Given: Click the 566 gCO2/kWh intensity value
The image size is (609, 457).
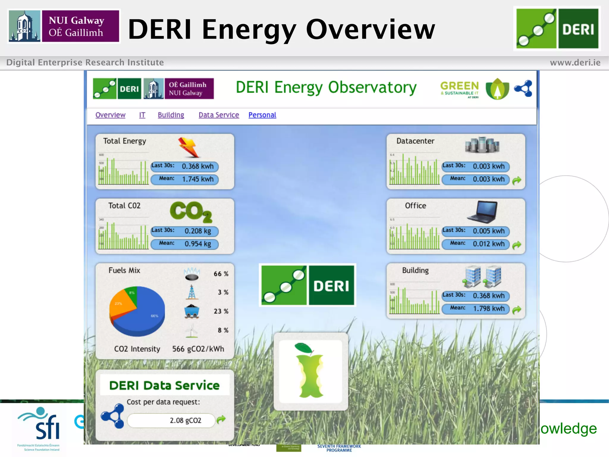Looking at the screenshot, I should click(198, 349).
